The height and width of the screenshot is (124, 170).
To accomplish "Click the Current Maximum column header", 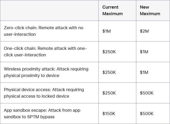I will [112, 10].
